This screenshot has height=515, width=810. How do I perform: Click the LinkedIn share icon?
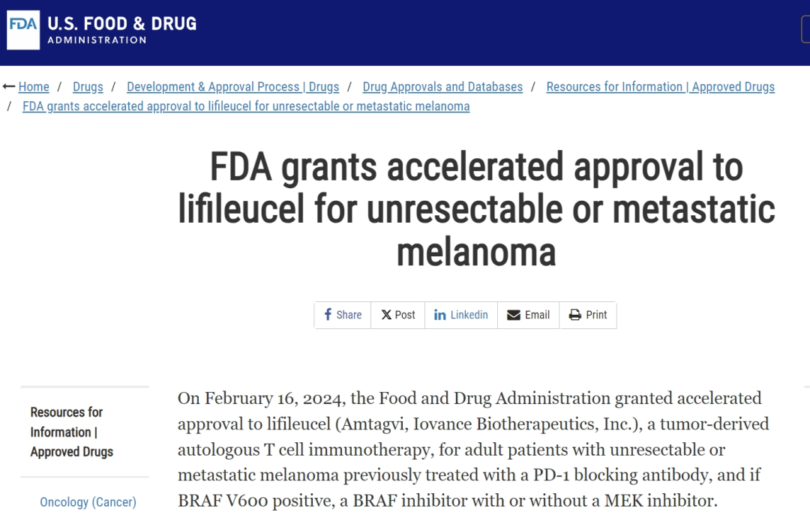[x=440, y=315]
